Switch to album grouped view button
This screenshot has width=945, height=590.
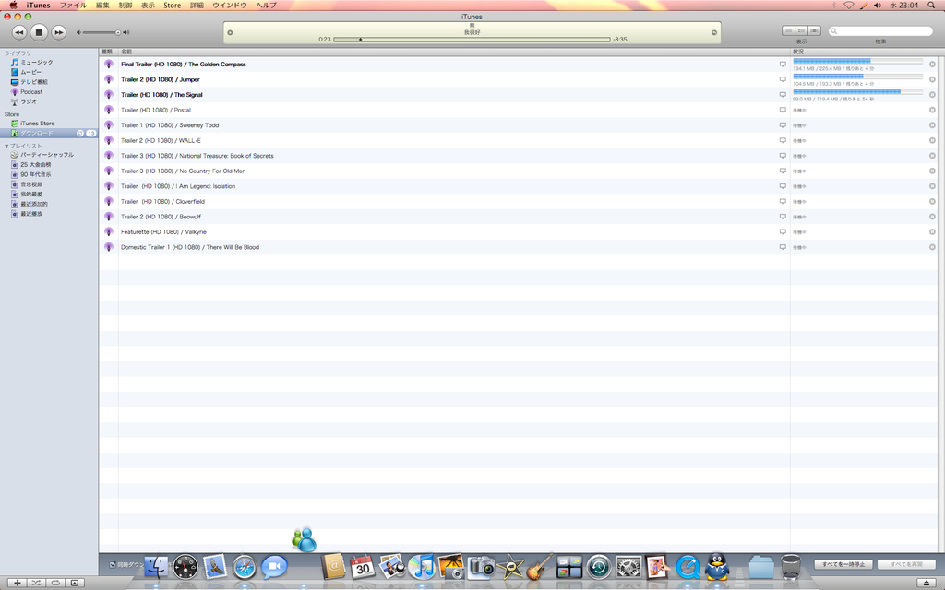pos(802,30)
